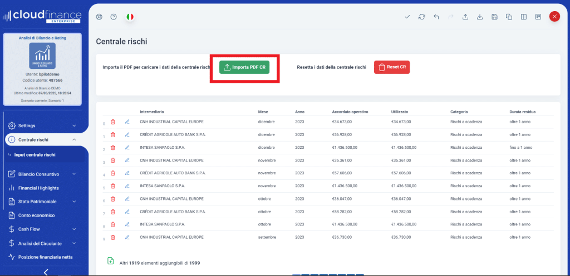Change language via the Italian flag
Image resolution: width=570 pixels, height=276 pixels.
(130, 17)
